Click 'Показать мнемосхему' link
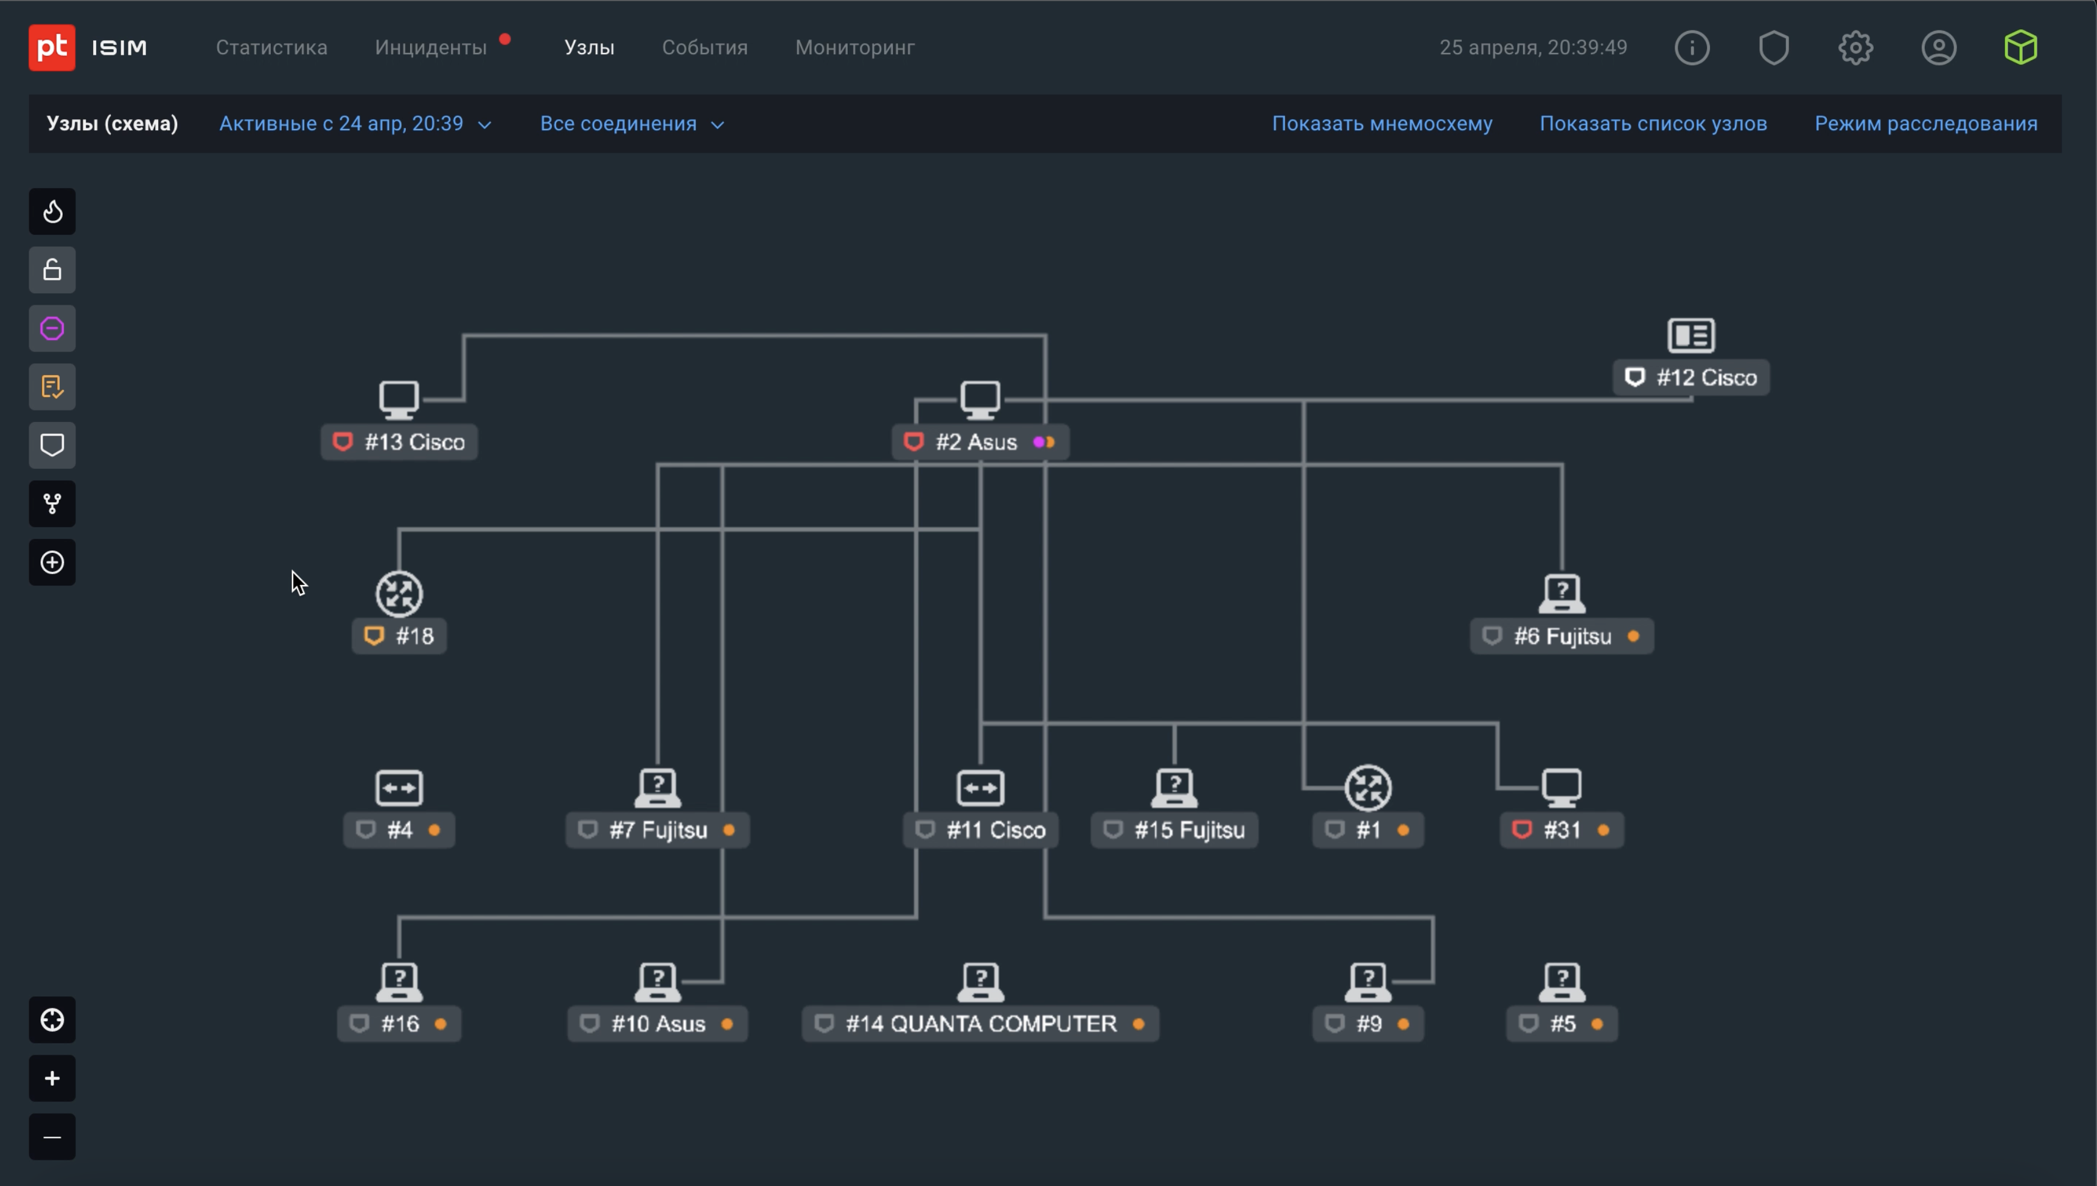2097x1186 pixels. 1381,124
